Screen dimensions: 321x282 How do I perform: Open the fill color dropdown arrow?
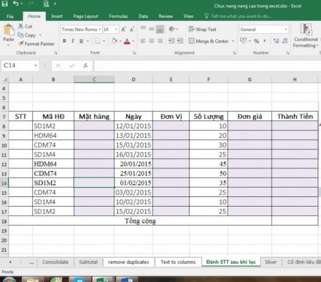pos(120,41)
